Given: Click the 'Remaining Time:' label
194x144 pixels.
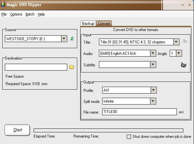Looking at the screenshot, I should pyautogui.click(x=86, y=136).
